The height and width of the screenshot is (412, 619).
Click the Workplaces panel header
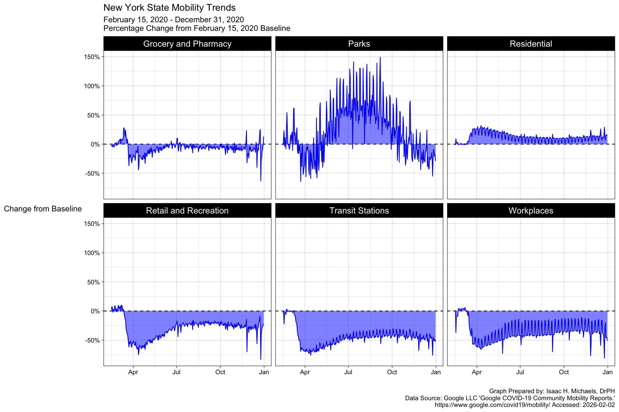[x=531, y=211]
